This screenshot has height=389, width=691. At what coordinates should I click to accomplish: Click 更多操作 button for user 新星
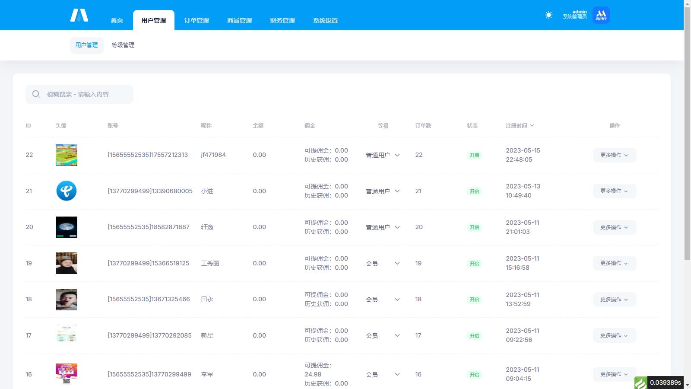click(614, 335)
